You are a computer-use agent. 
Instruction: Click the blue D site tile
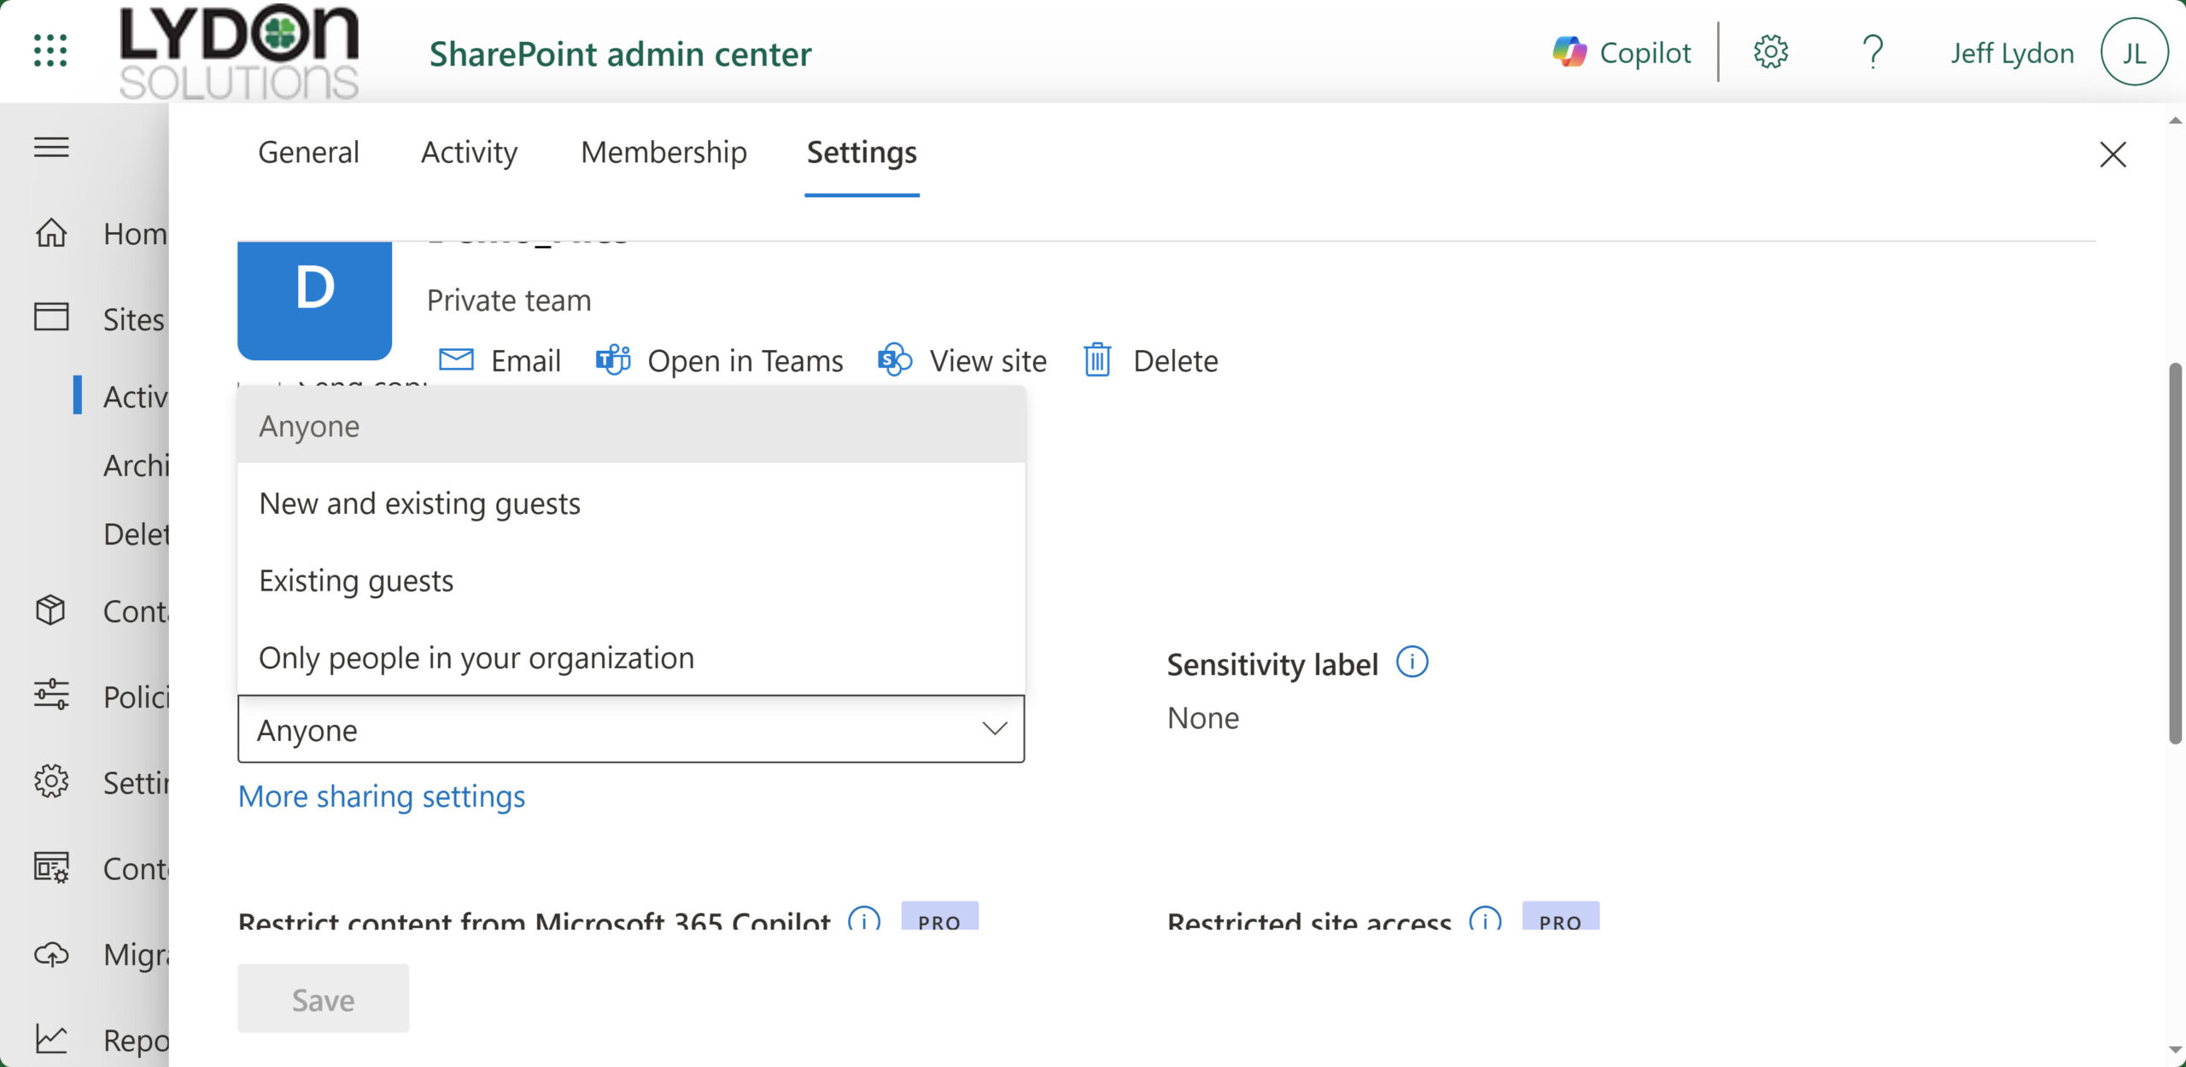pos(314,300)
